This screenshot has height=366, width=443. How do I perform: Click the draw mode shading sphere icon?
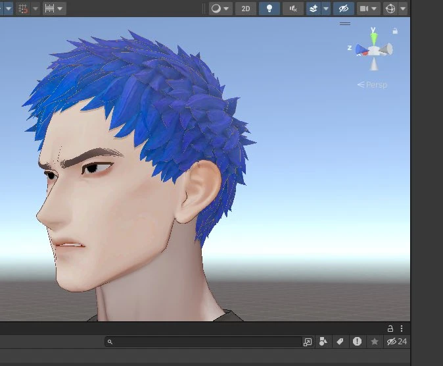point(216,9)
